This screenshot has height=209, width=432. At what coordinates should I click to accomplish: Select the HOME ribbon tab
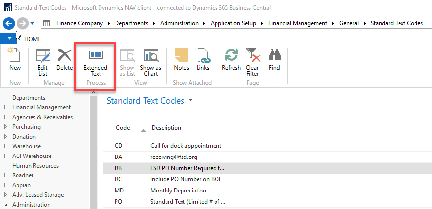pos(33,39)
